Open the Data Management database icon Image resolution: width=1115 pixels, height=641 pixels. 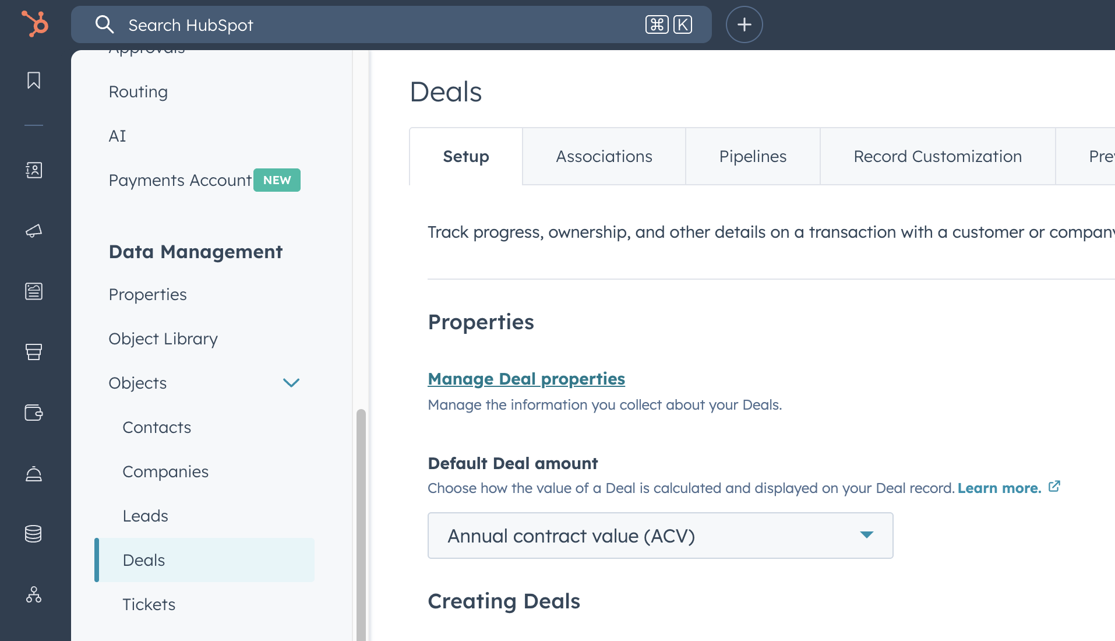click(x=34, y=534)
